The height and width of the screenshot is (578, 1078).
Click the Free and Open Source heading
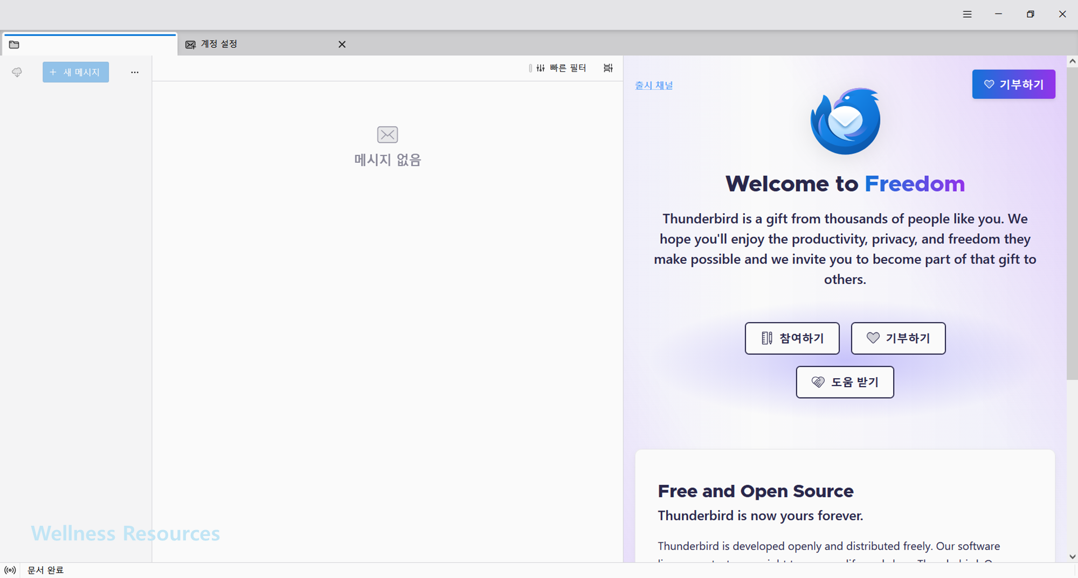coord(756,491)
